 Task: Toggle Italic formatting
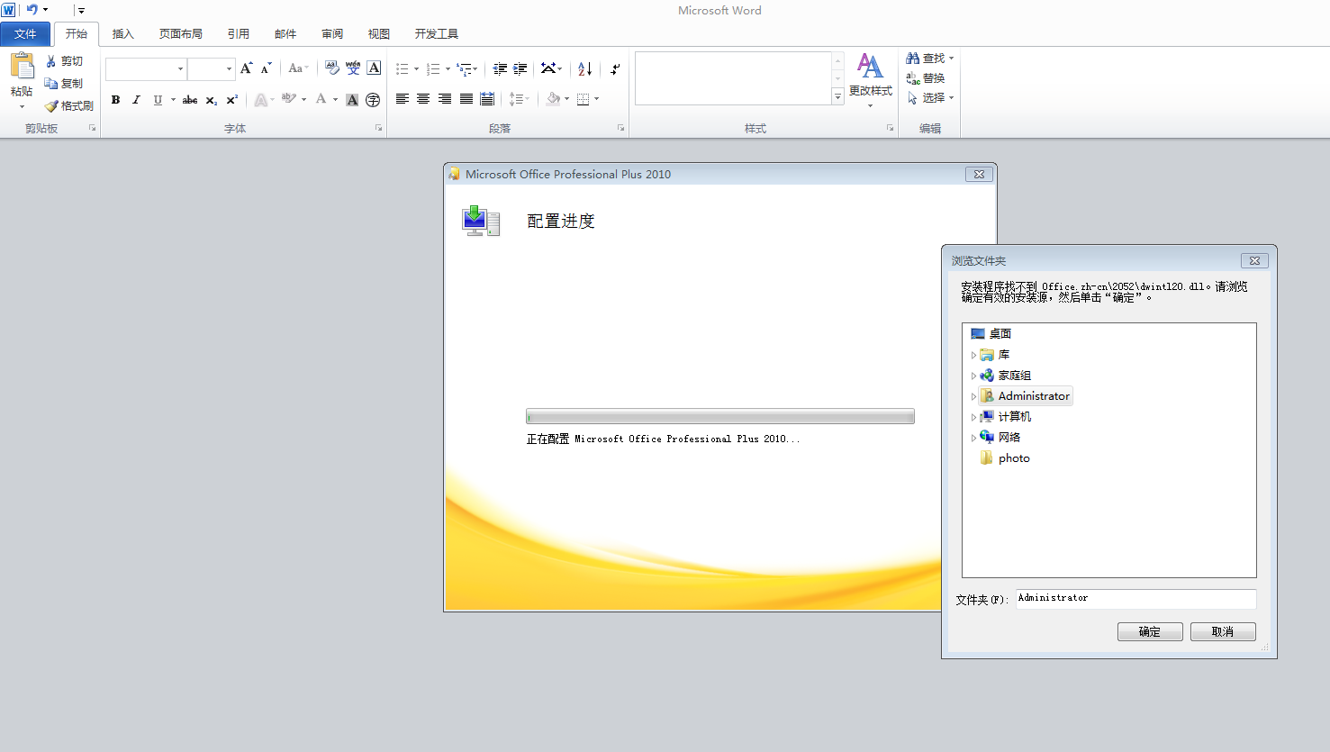tap(136, 100)
